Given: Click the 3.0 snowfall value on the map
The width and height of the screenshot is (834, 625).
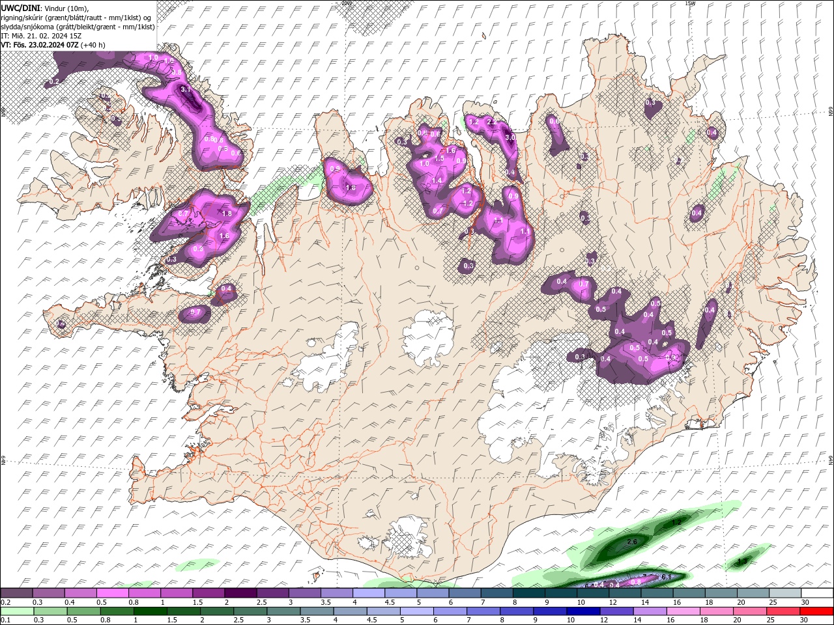Looking at the screenshot, I should point(510,137).
